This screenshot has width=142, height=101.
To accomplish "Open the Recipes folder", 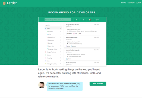I will (x=49, y=55).
